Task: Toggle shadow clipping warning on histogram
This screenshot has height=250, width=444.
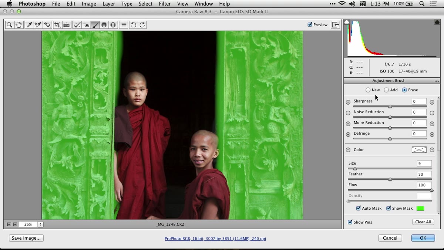Action: (347, 22)
